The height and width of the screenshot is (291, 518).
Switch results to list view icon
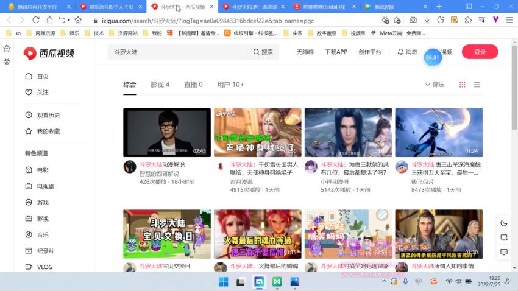tap(477, 85)
